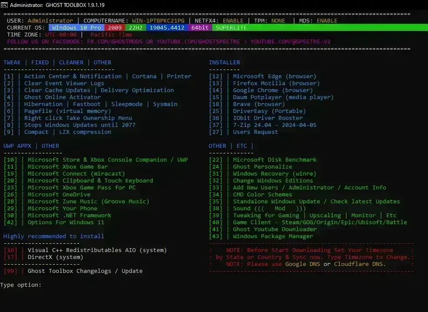
Task: Click 'Microsoft .NET Framework' entry
Action: pyautogui.click(x=57, y=216)
